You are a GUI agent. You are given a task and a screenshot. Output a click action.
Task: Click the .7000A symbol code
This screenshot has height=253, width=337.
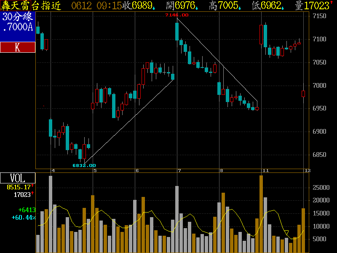point(17,27)
